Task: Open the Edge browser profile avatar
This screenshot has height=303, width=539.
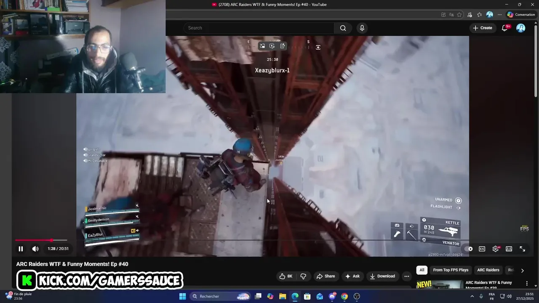Action: pos(489,14)
